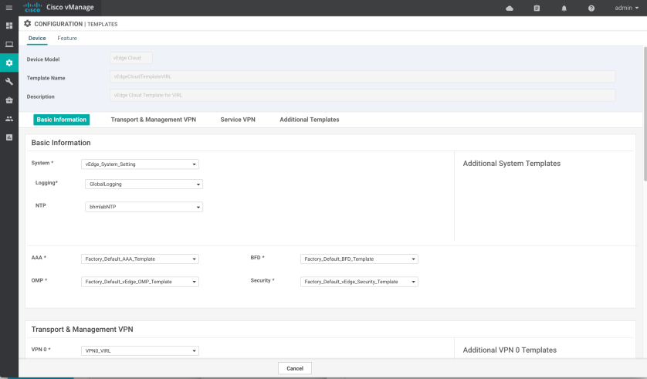This screenshot has width=647, height=379.
Task: Open the admin user menu
Action: pos(626,8)
